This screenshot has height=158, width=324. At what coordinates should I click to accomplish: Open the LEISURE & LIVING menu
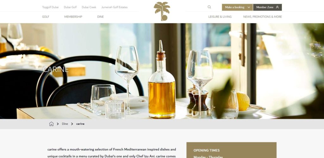(x=220, y=17)
